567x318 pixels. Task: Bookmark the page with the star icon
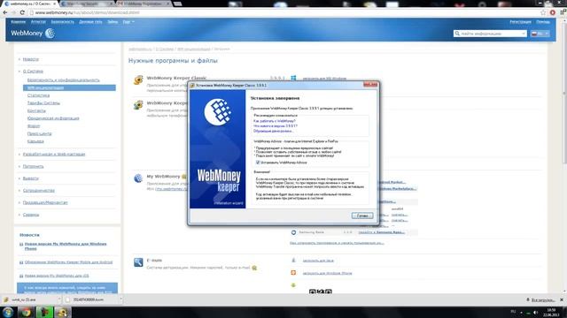coord(543,12)
